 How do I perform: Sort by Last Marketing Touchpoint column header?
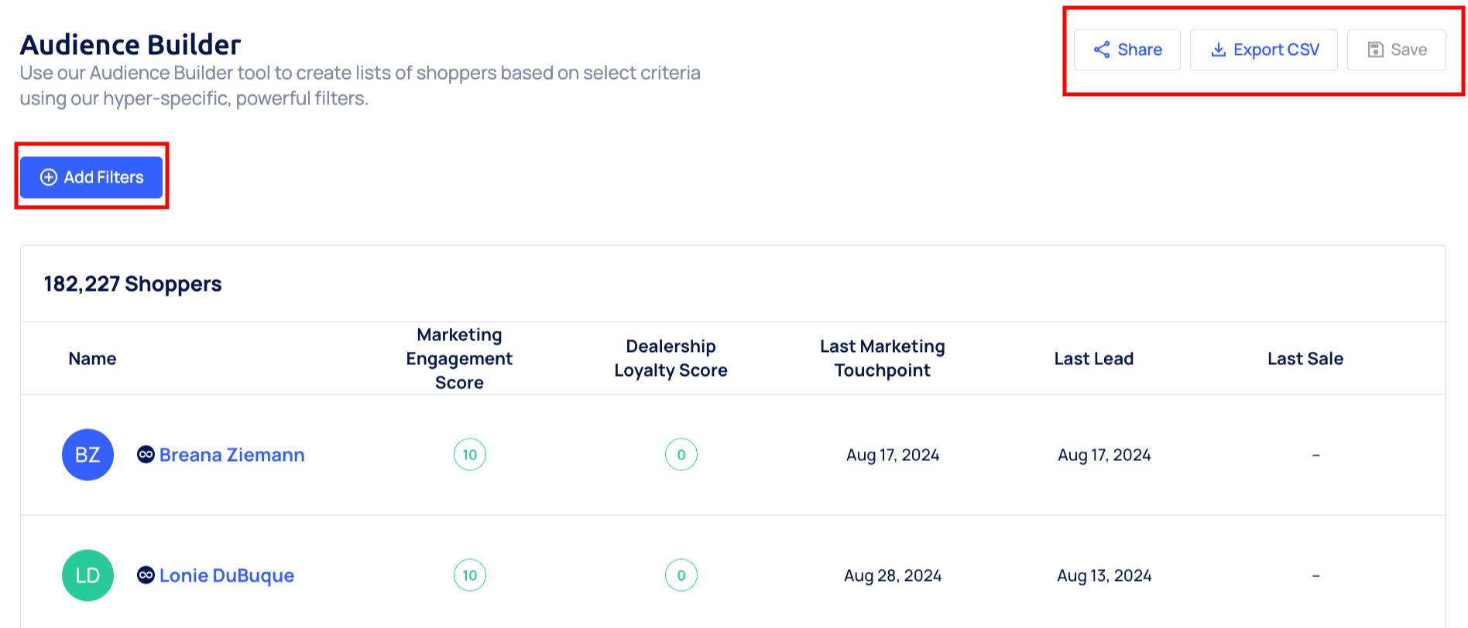tap(882, 359)
